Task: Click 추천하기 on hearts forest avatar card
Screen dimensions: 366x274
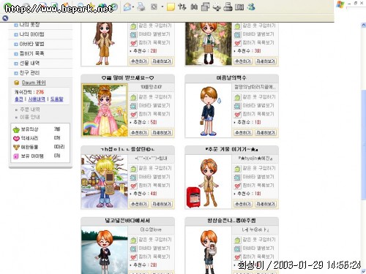Action: point(243,61)
